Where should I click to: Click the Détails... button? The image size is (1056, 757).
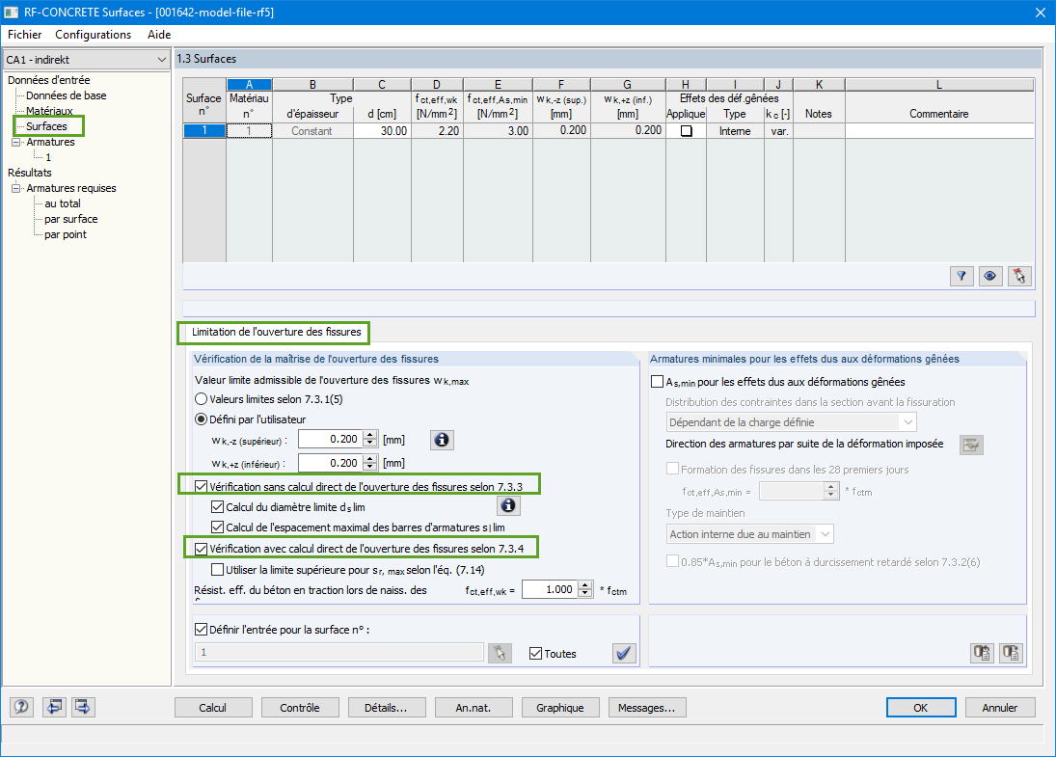(386, 708)
